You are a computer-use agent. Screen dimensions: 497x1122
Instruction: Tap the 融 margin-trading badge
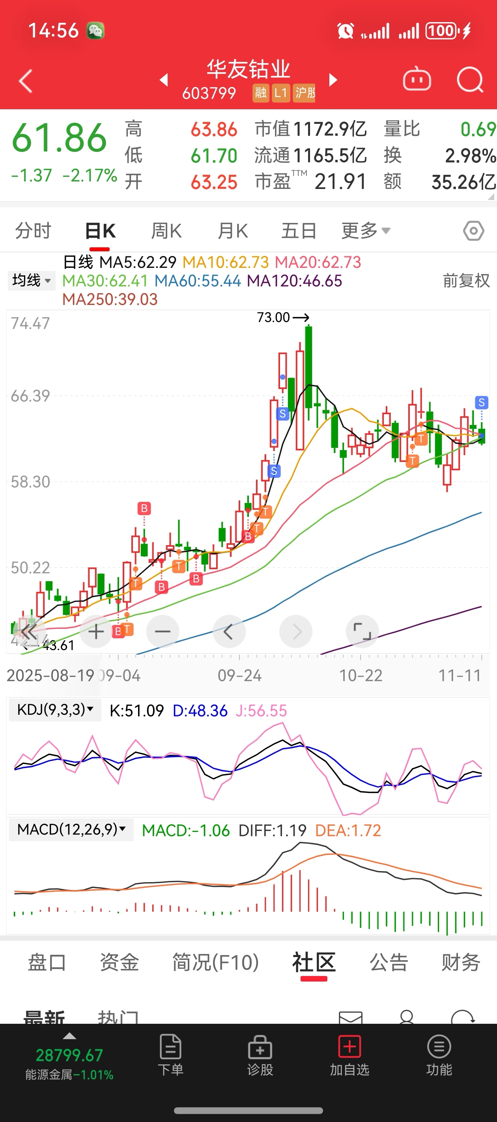tap(260, 93)
